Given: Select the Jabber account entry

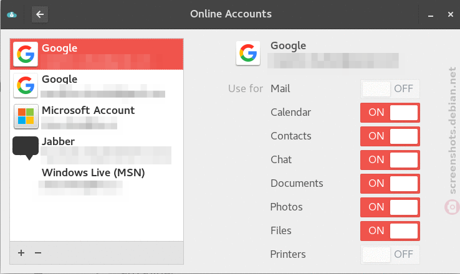Looking at the screenshot, I should point(97,148).
